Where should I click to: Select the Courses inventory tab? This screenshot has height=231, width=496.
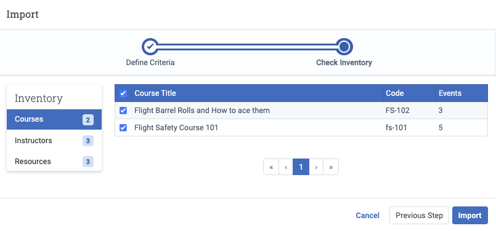click(x=54, y=119)
